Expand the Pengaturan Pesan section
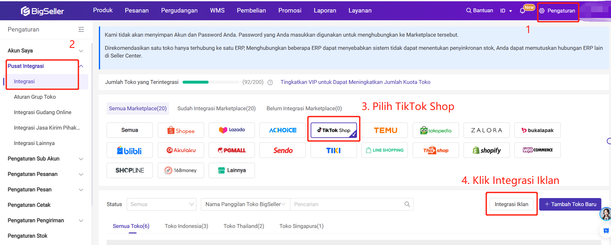 (x=81, y=190)
